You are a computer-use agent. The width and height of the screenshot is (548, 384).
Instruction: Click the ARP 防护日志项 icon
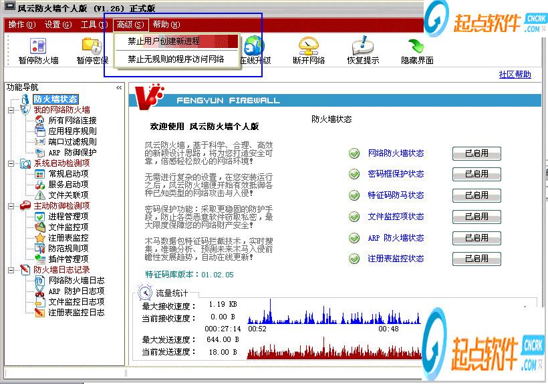click(x=39, y=291)
